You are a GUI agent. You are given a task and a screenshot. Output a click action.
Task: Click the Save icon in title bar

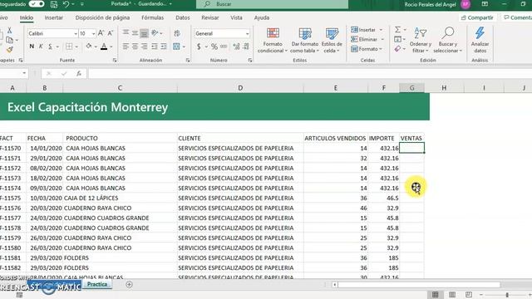[x=53, y=4]
